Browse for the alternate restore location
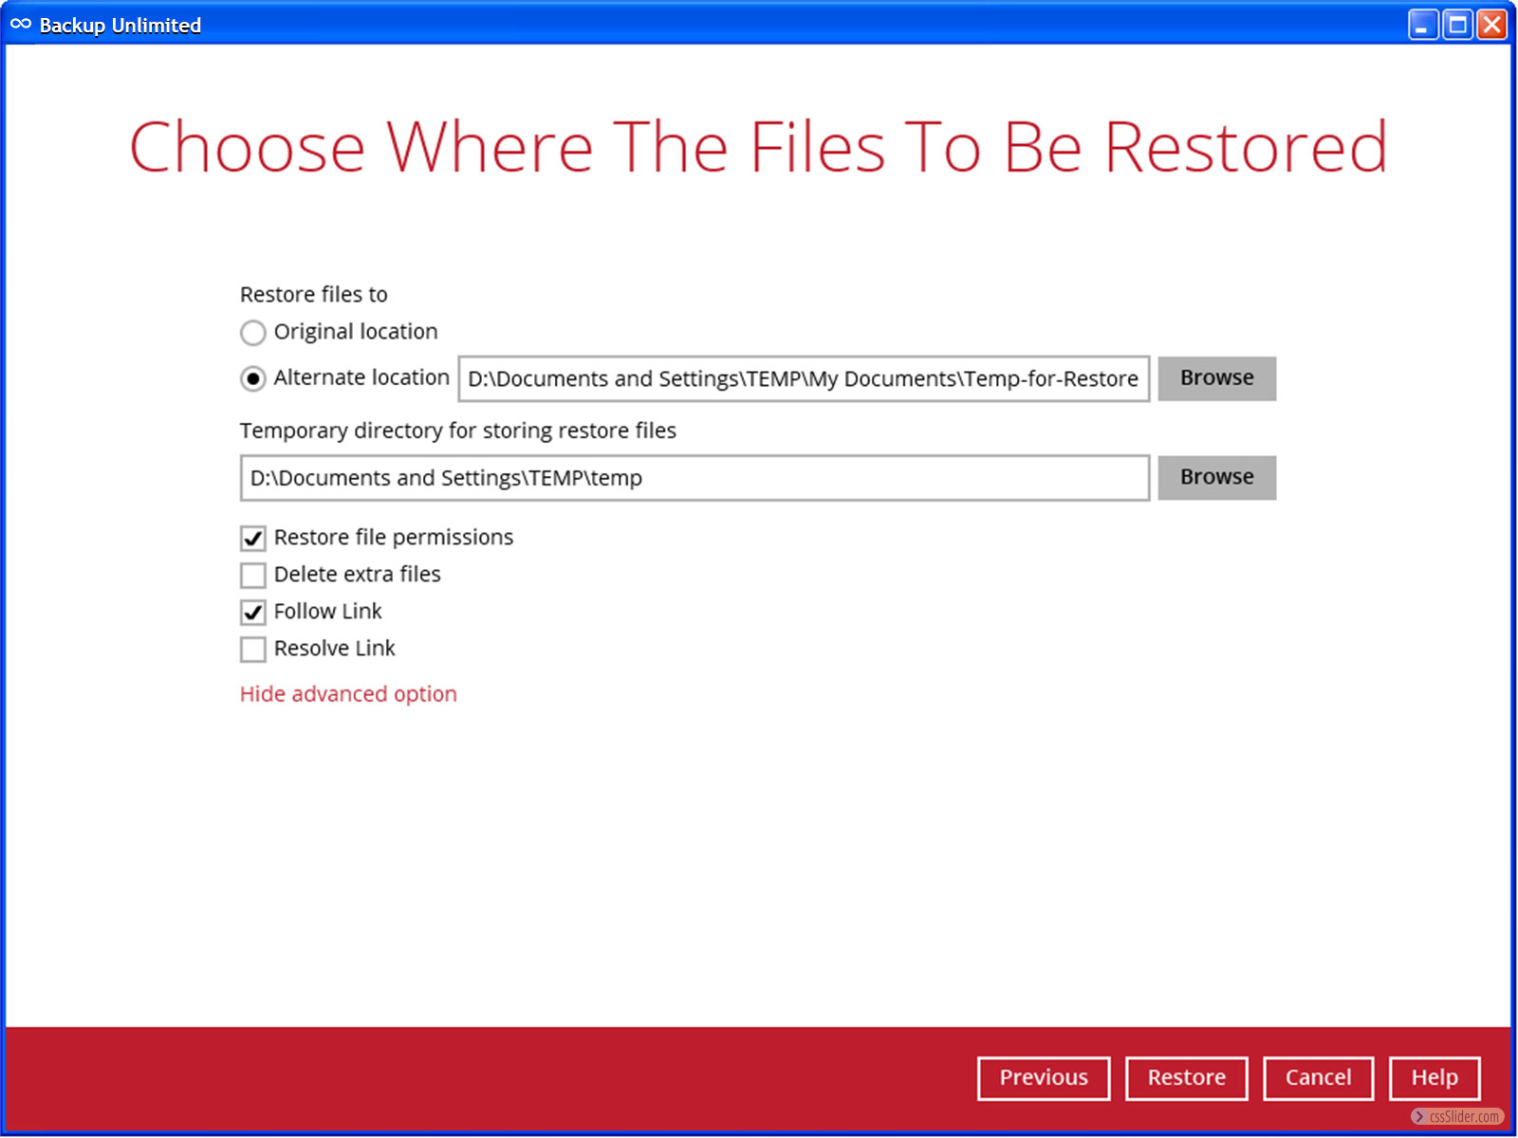 point(1216,378)
